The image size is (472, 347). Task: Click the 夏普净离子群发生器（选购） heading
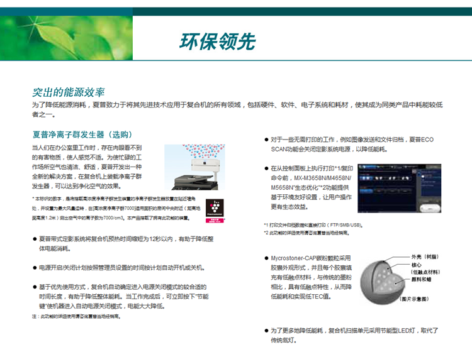pyautogui.click(x=82, y=135)
